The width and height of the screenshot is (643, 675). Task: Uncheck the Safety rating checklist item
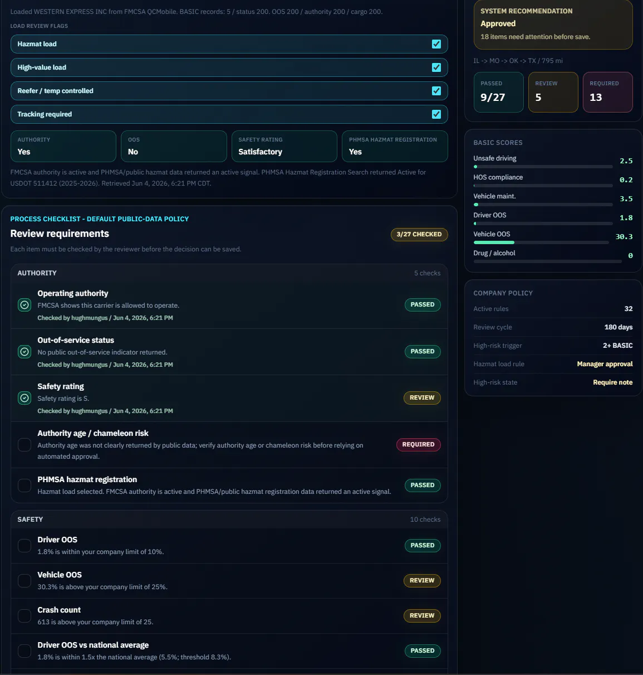pos(24,398)
